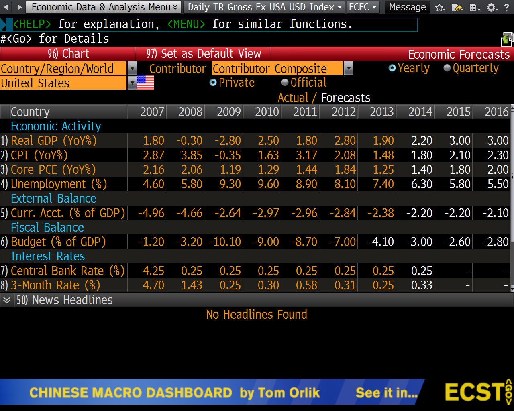The width and height of the screenshot is (514, 411).
Task: Click the 96) Chart button
Action: [67, 53]
